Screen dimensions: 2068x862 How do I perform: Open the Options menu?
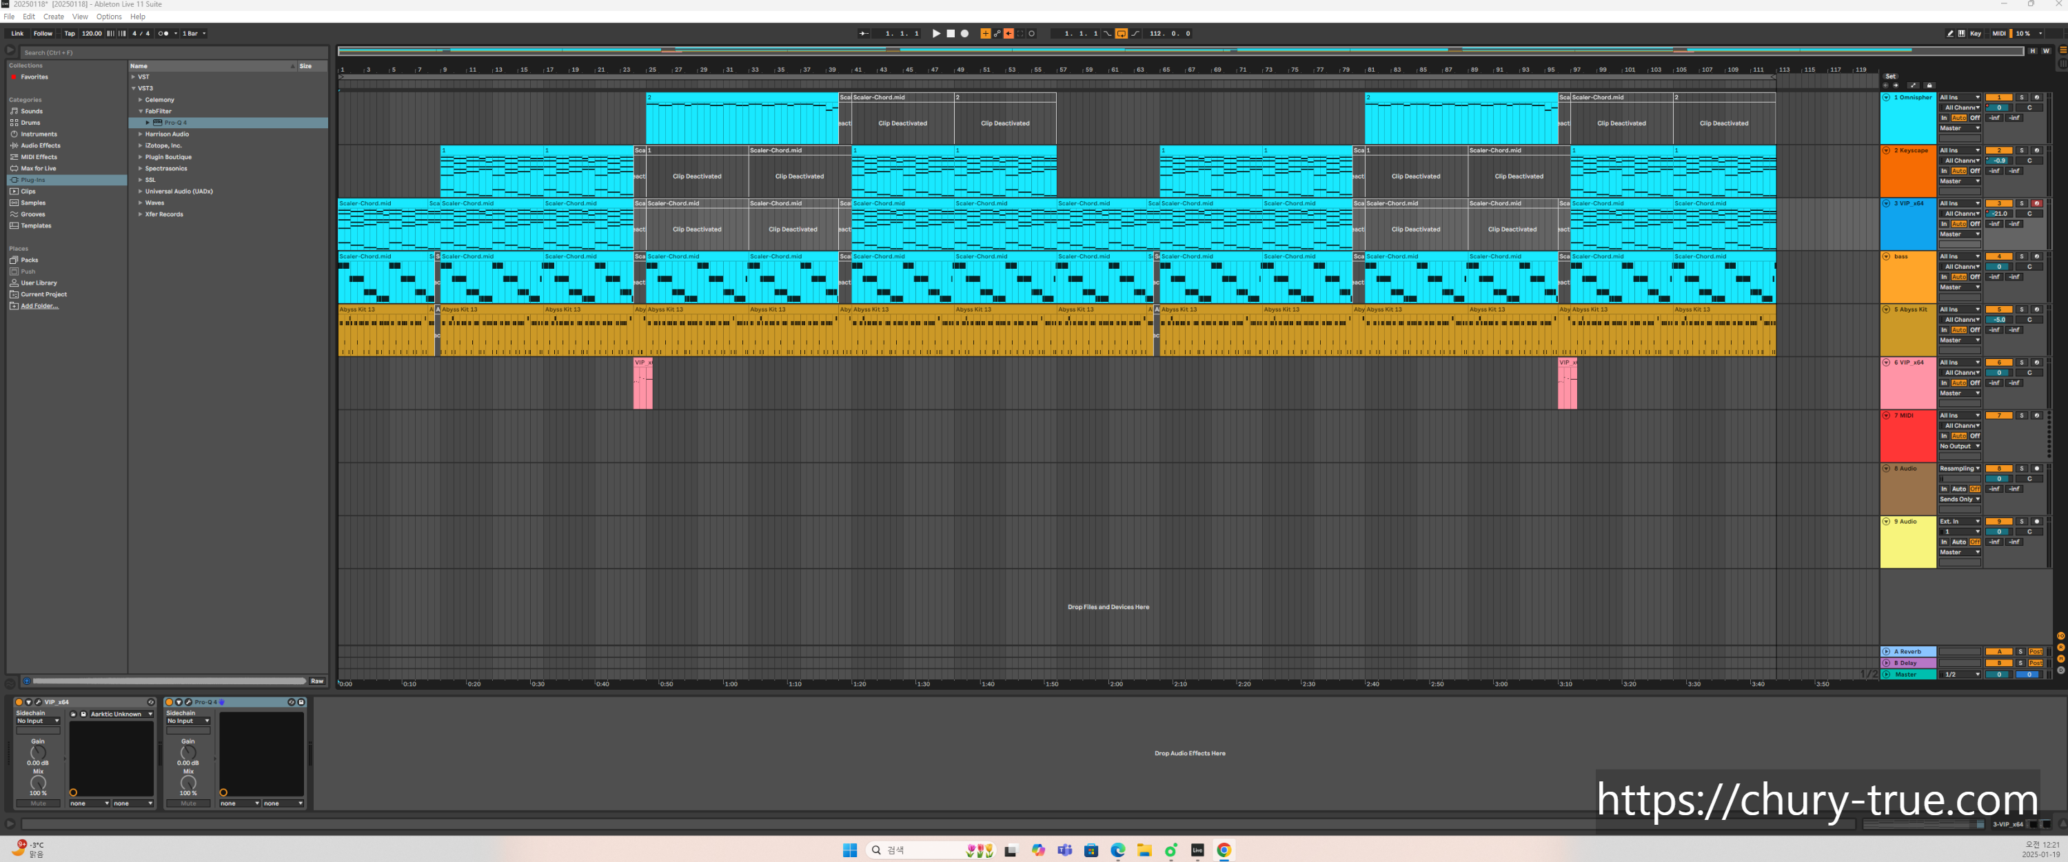(x=108, y=16)
